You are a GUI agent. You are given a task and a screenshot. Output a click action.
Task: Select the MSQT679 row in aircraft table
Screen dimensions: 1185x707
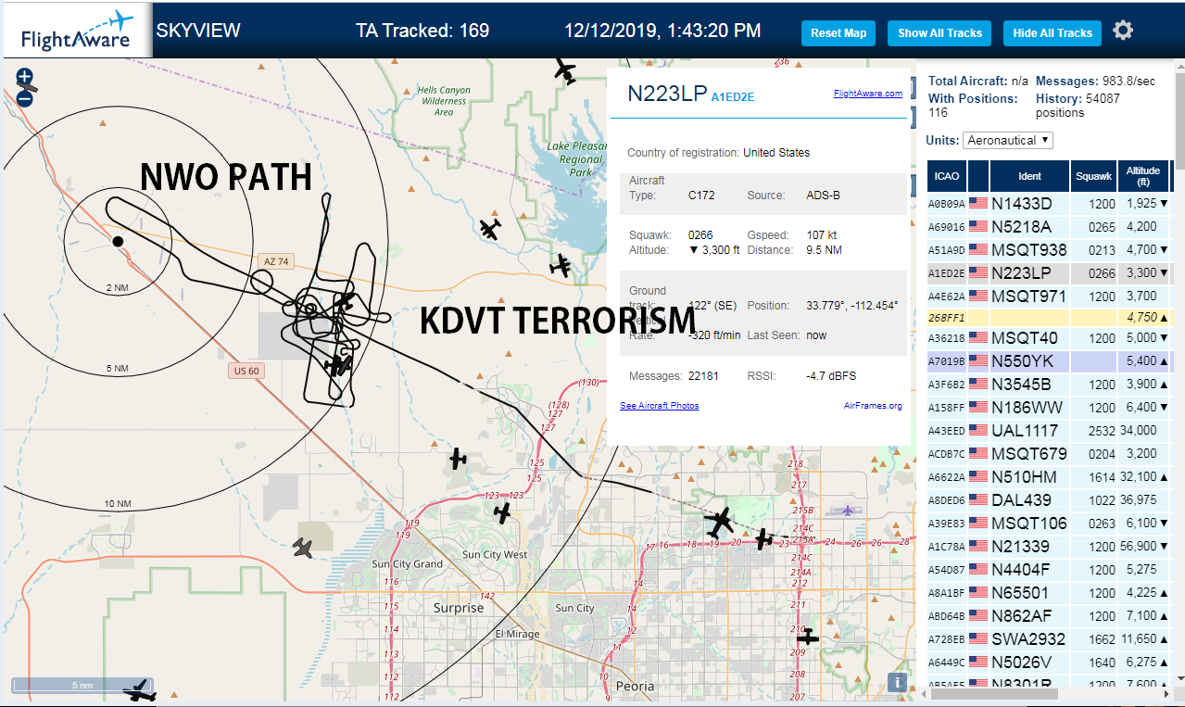1049,454
